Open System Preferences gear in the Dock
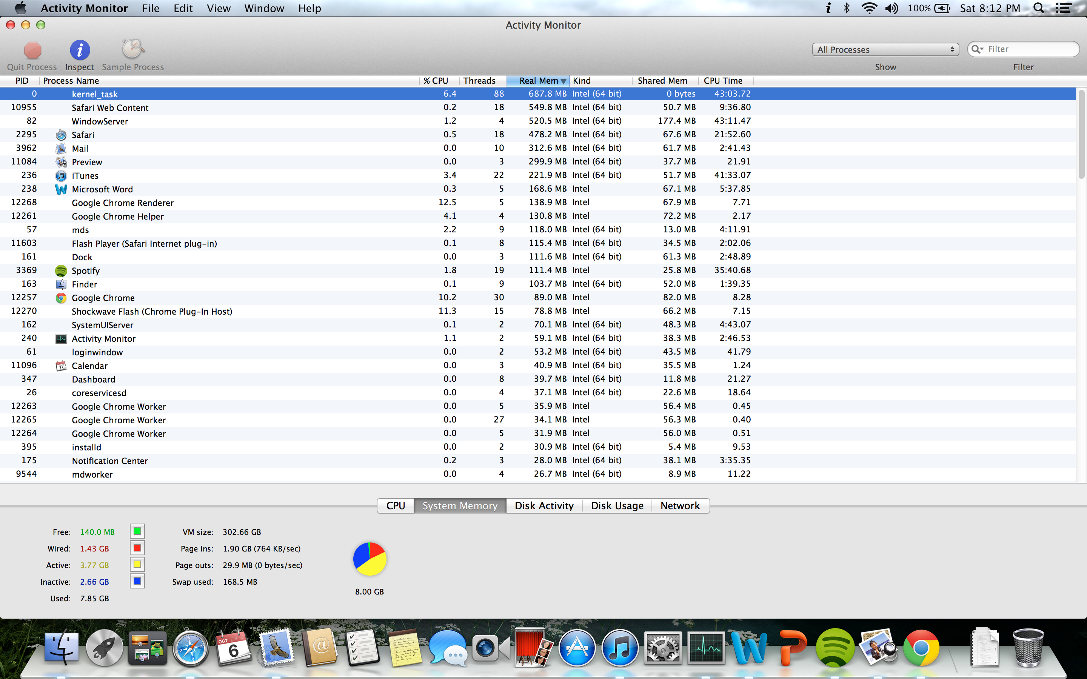The image size is (1087, 679). [x=663, y=648]
